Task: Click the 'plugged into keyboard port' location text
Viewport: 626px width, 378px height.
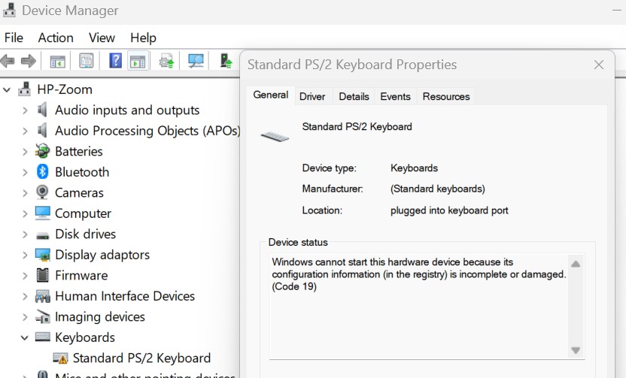Action: [449, 210]
